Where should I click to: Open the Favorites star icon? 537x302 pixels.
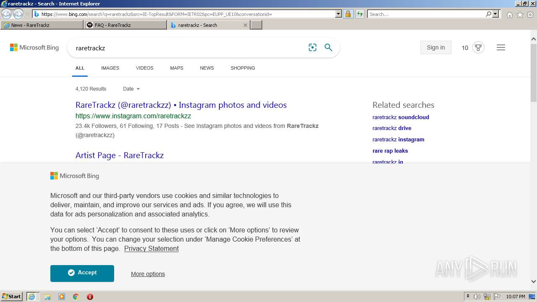pyautogui.click(x=520, y=15)
